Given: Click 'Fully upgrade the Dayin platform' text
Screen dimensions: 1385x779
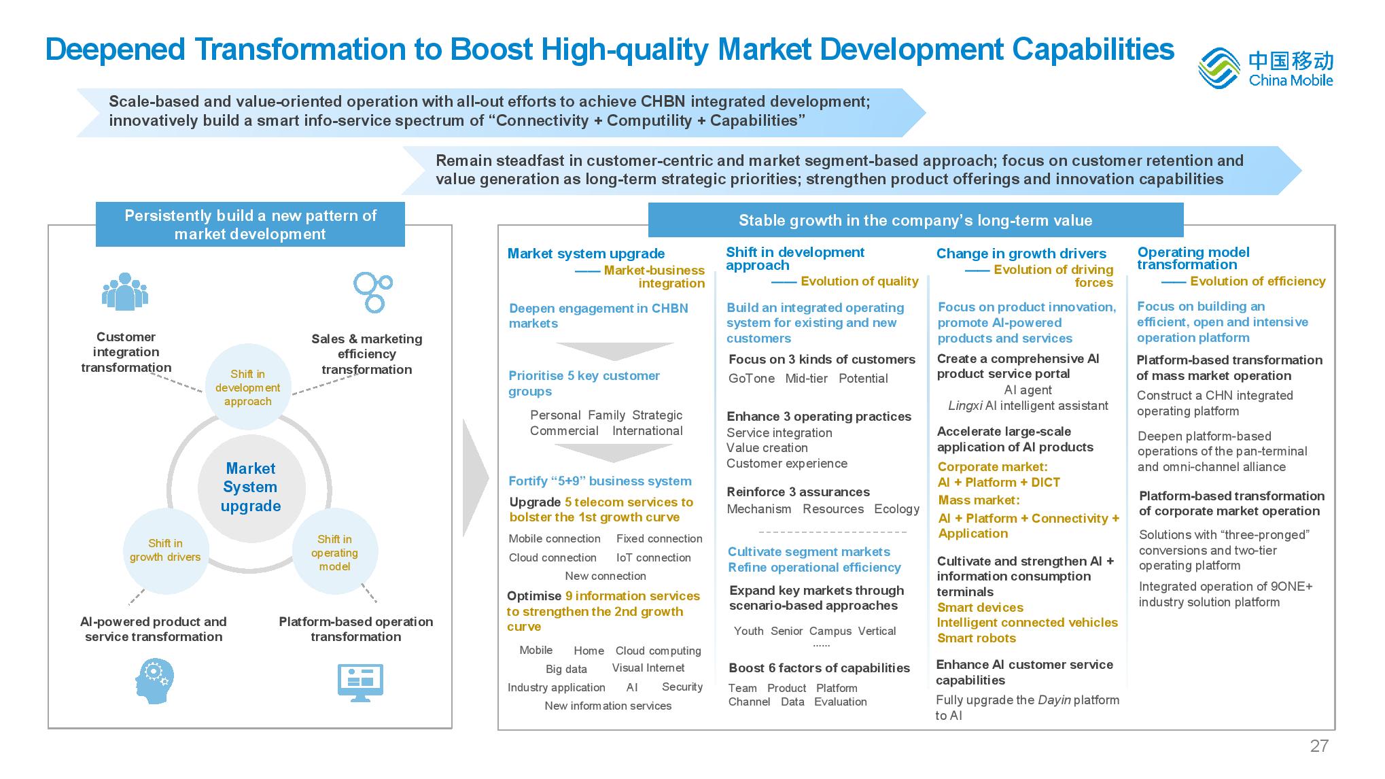Looking at the screenshot, I should pos(1027,700).
